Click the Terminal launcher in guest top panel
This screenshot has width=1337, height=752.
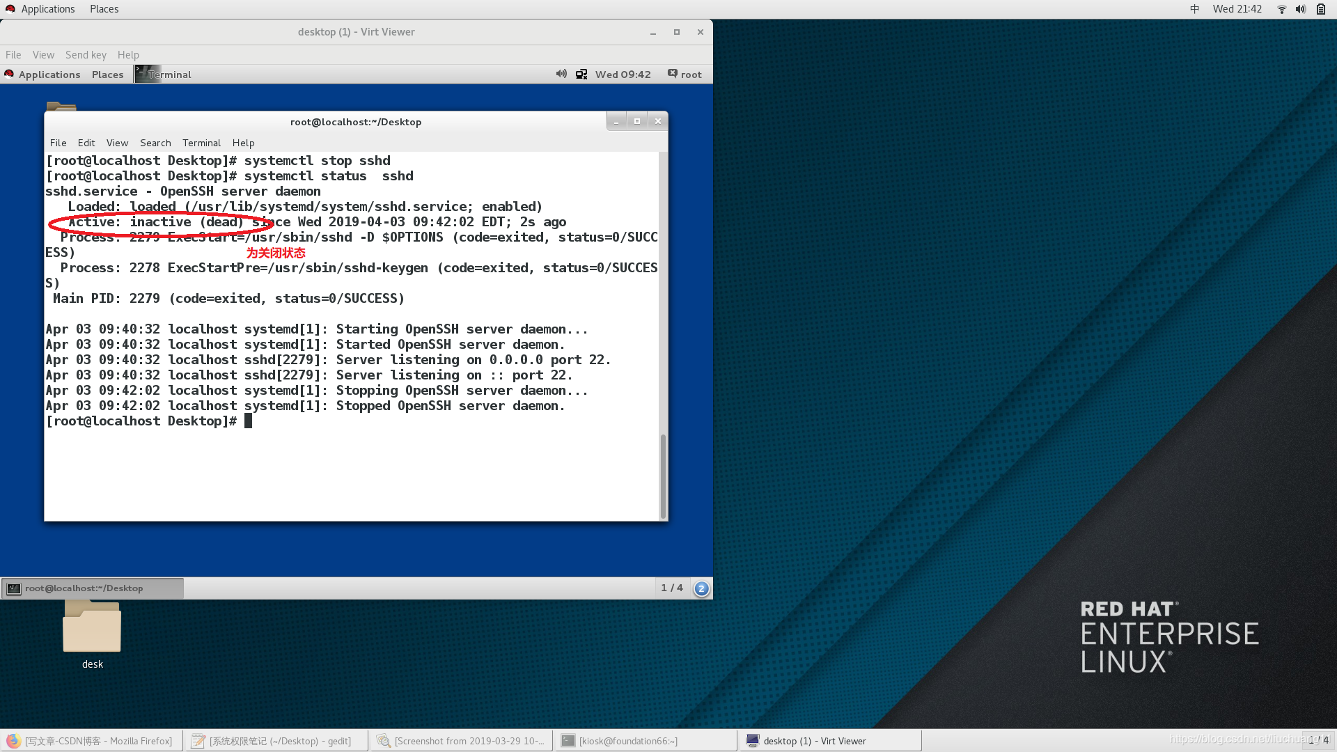tap(163, 75)
